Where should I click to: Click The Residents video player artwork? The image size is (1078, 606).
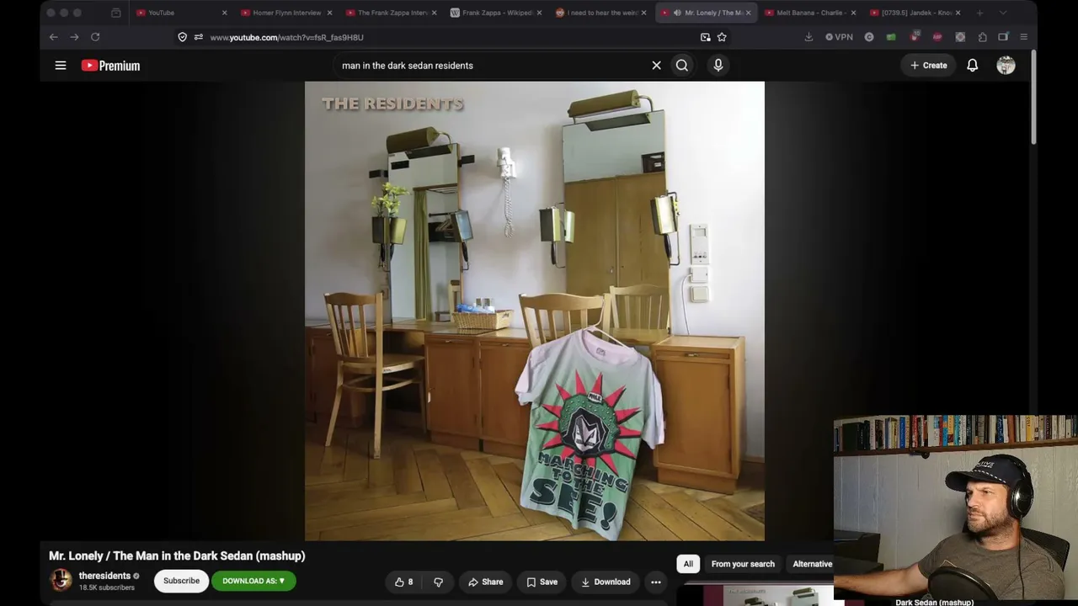pyautogui.click(x=535, y=311)
